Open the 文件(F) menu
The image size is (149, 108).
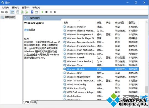pyautogui.click(x=5, y=8)
